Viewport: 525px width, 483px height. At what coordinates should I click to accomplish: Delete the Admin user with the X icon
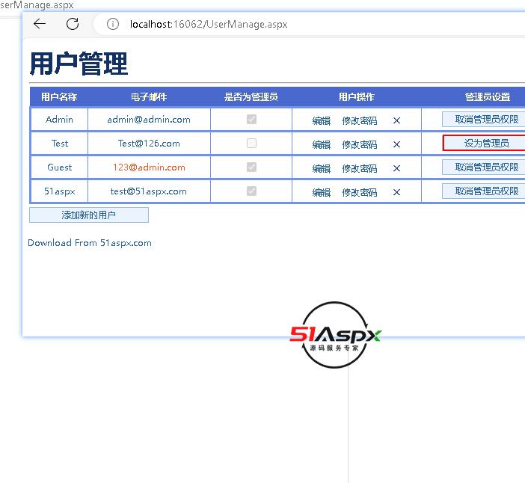tap(396, 120)
